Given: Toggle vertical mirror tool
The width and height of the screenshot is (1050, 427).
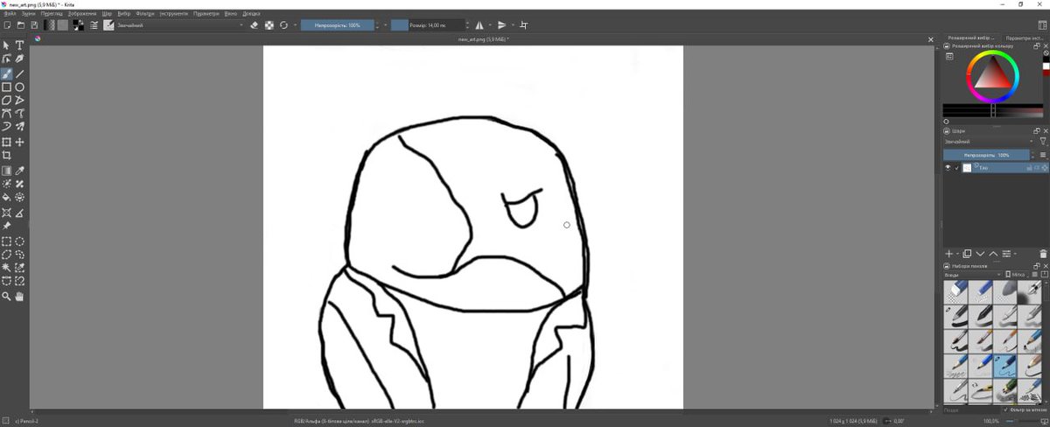Looking at the screenshot, I should point(502,25).
